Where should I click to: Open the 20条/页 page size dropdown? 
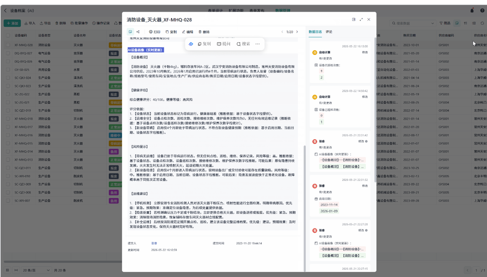coord(37,270)
